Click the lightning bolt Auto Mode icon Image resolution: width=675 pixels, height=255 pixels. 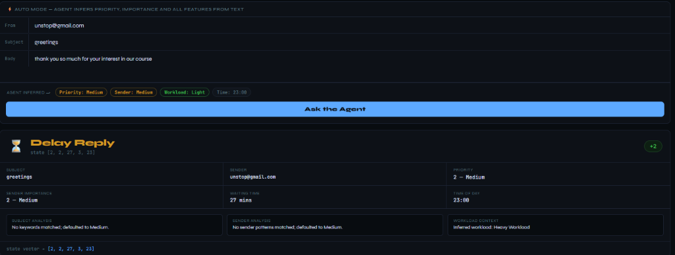click(10, 9)
